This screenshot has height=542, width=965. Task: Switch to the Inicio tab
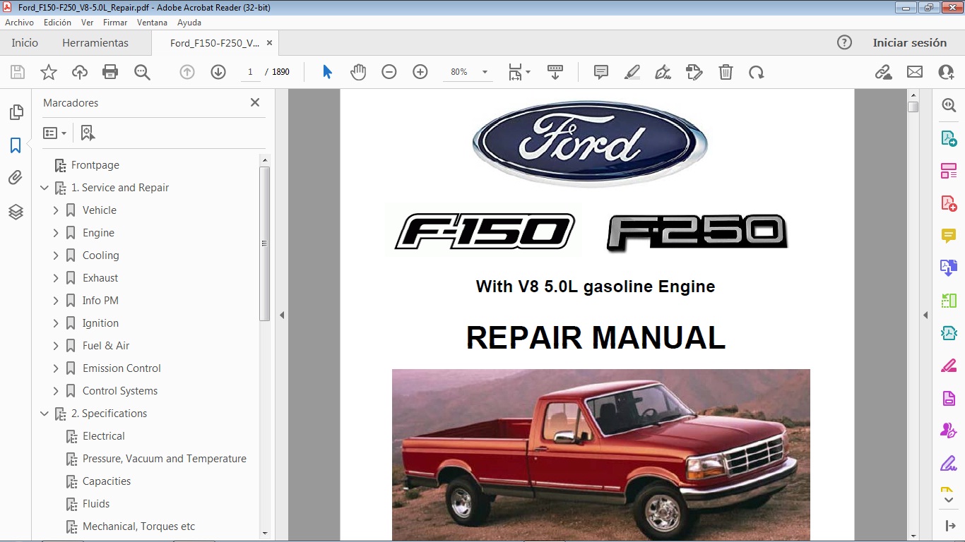(x=25, y=43)
